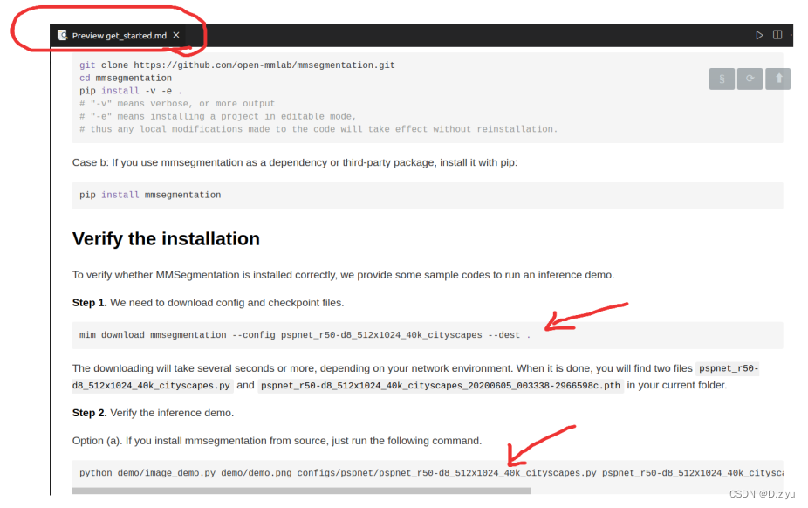Click the '# "-e" means installing' comment line
Image resolution: width=808 pixels, height=508 pixels.
[x=218, y=117]
